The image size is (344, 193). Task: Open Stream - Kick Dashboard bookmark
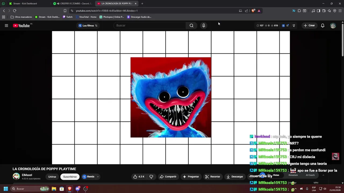(47, 17)
